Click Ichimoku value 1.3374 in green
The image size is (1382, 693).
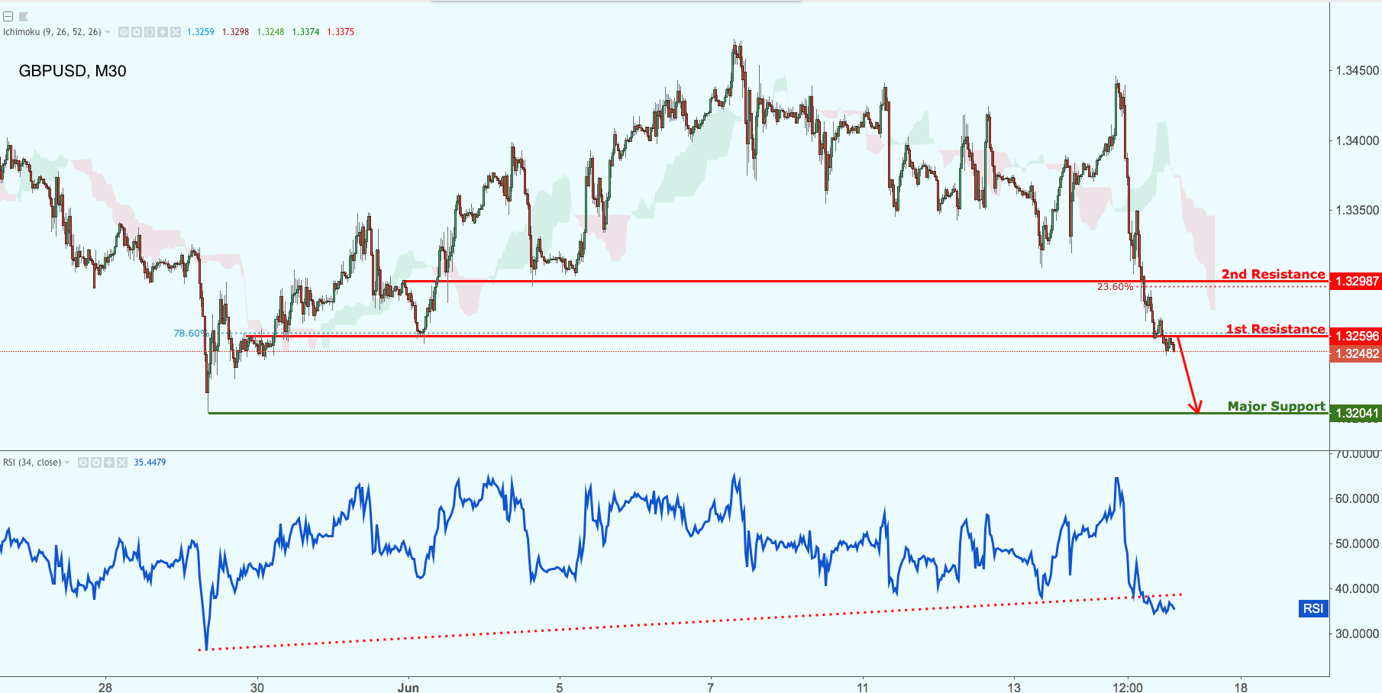[305, 32]
